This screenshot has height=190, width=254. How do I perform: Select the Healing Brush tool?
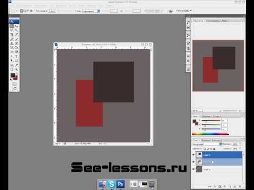click(x=12, y=39)
